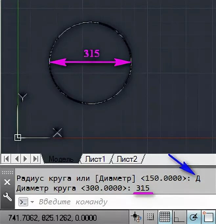Toggle object snap in status bar

pyautogui.click(x=208, y=217)
